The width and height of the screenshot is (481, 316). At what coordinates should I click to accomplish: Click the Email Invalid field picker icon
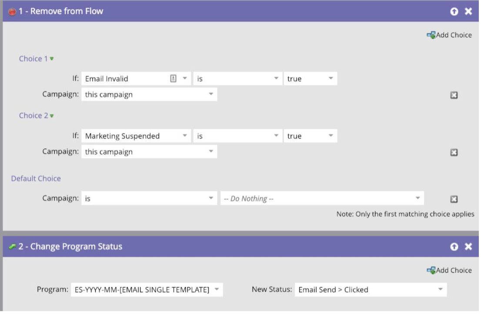(173, 79)
